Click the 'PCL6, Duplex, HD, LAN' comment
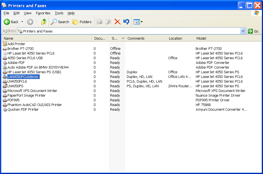The image size is (263, 174). 144,81
